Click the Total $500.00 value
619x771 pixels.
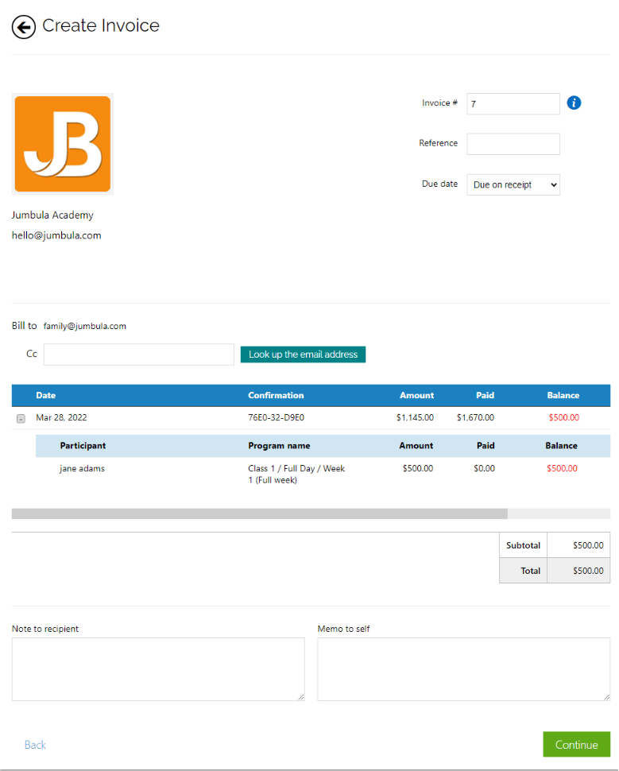(588, 571)
